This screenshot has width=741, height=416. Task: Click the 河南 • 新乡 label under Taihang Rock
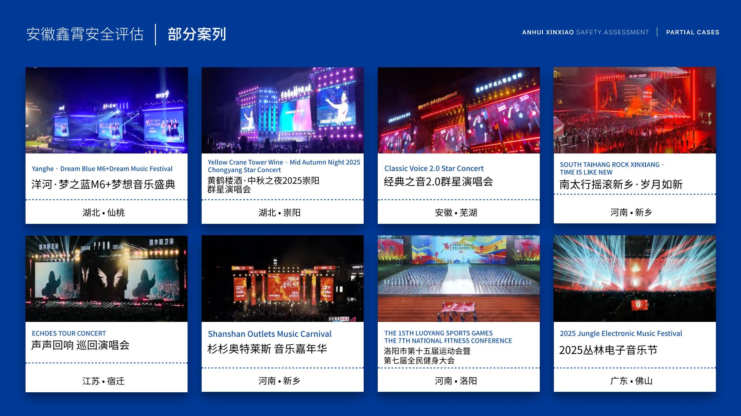tap(631, 212)
